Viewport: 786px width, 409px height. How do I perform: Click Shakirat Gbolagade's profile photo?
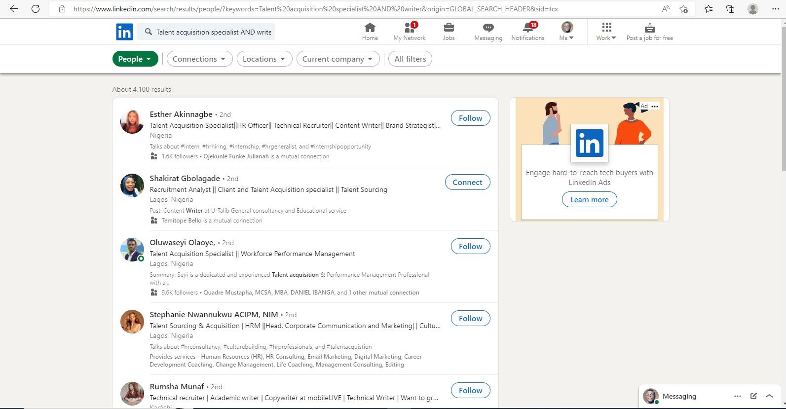click(132, 186)
